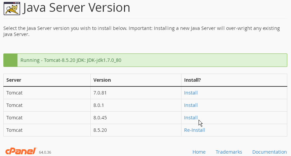This screenshot has height=156, width=291.
Task: Open the Documentation footer link
Action: [269, 152]
